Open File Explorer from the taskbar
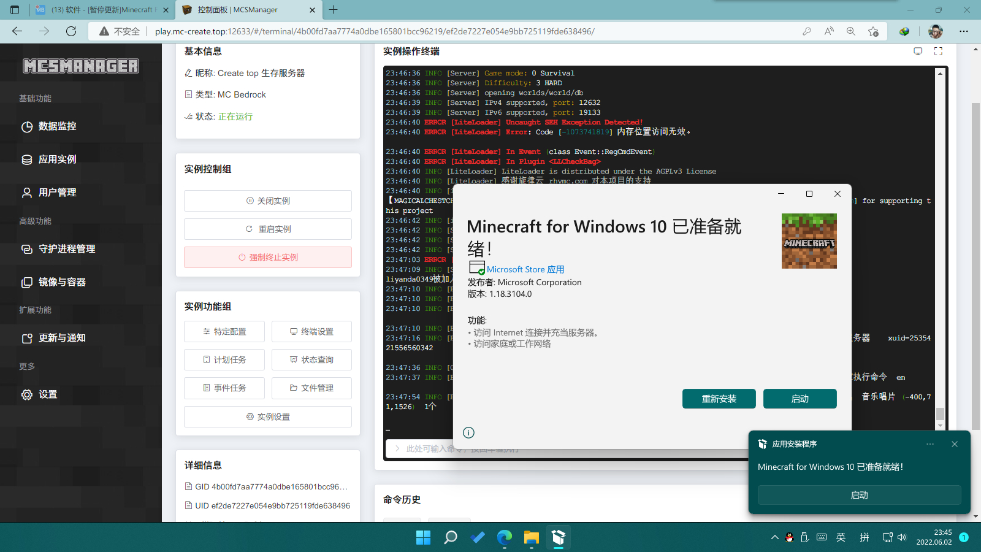The width and height of the screenshot is (981, 552). pos(532,538)
